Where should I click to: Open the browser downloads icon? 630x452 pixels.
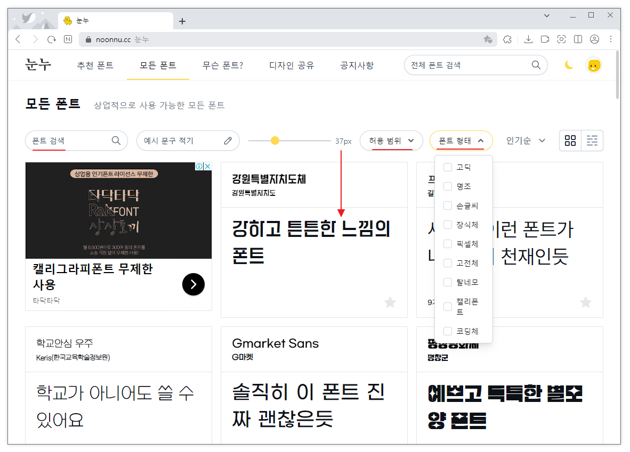coord(528,39)
